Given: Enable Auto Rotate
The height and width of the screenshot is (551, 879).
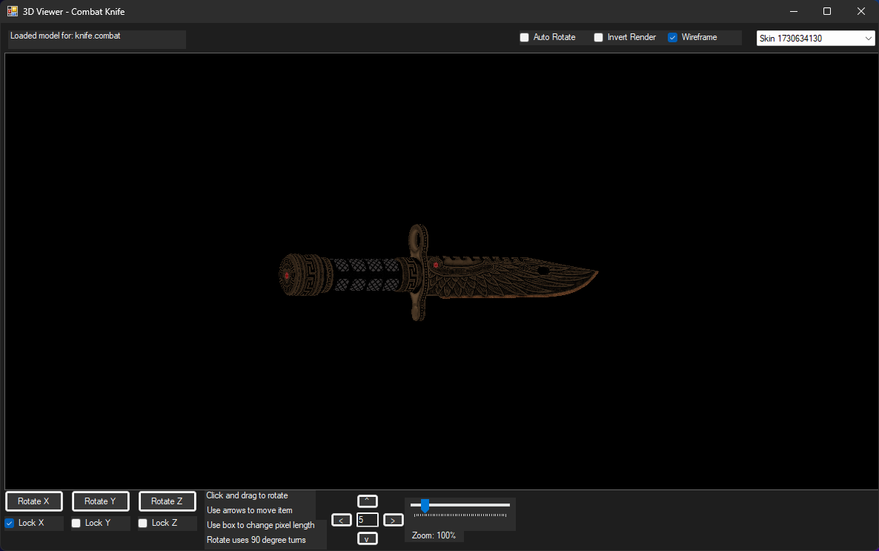Looking at the screenshot, I should coord(525,36).
